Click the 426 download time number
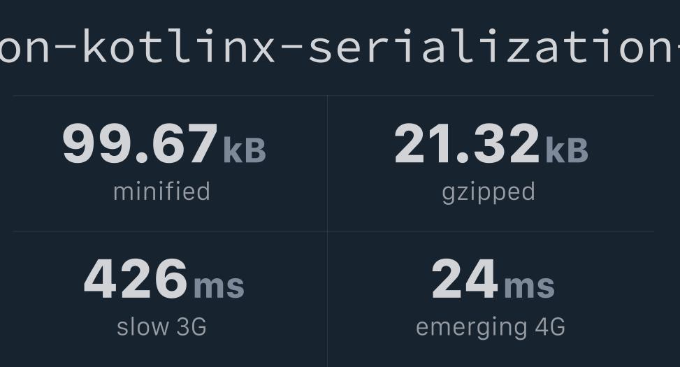This screenshot has width=680, height=367. (x=136, y=278)
